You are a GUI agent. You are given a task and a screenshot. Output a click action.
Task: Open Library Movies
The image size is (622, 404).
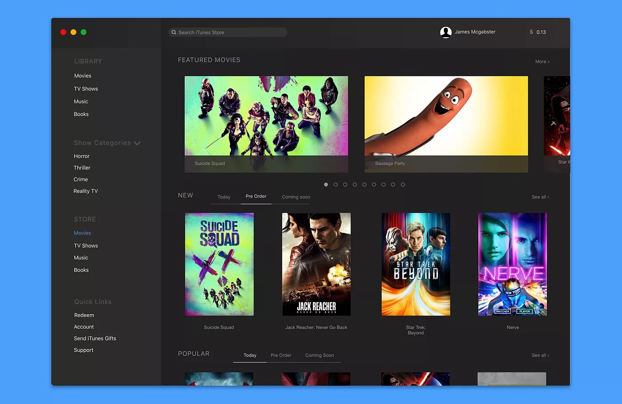click(x=83, y=76)
